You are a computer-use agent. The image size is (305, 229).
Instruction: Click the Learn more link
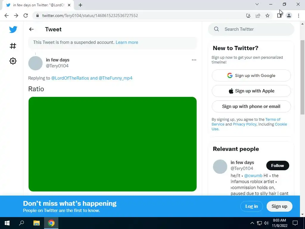pos(127,42)
